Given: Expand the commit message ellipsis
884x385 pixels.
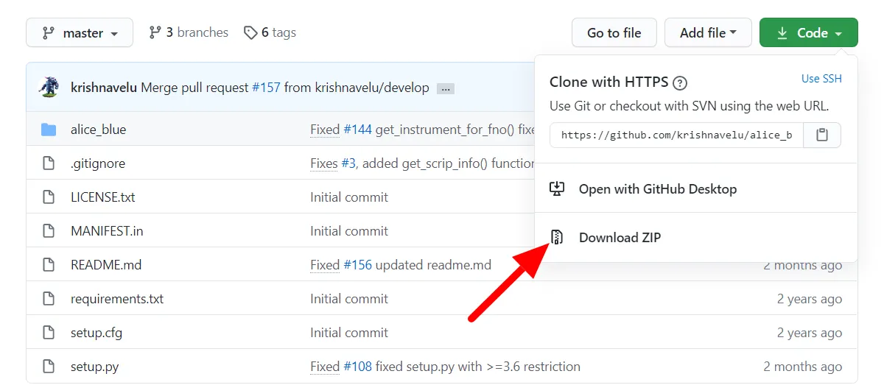Looking at the screenshot, I should [445, 88].
